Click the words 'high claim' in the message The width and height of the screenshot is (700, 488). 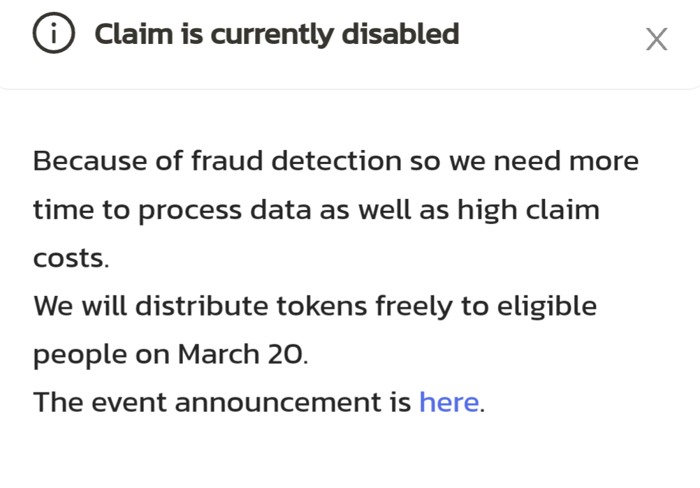coord(528,209)
